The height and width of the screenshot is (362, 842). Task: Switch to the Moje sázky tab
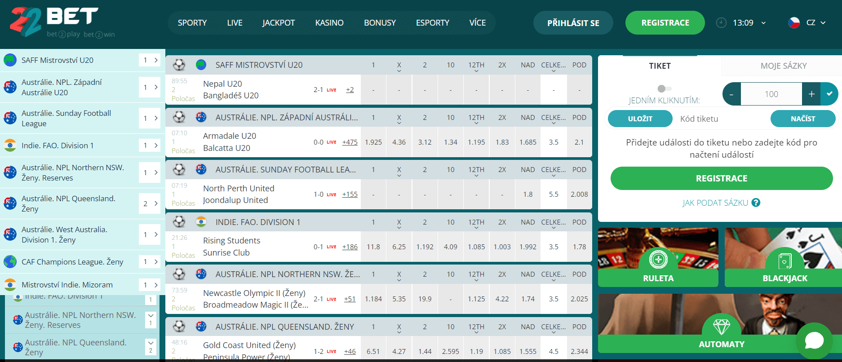tap(783, 66)
